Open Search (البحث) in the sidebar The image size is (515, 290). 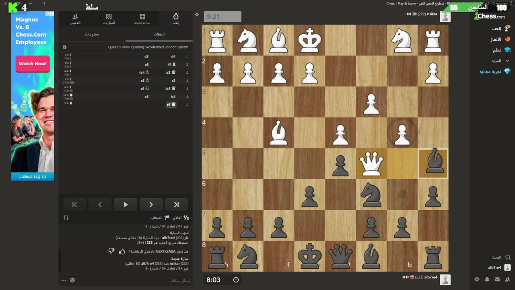(501, 257)
